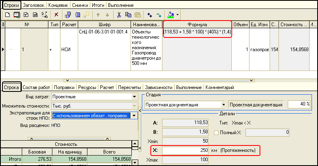Screen dimensions: 318x166
Task: Toggle the "Полный X" checkbox
Action: (216, 132)
